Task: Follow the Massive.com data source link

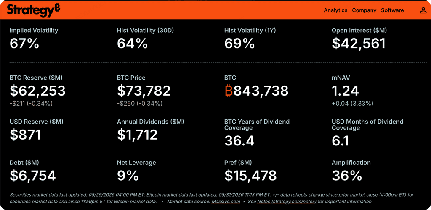Action: click(226, 202)
